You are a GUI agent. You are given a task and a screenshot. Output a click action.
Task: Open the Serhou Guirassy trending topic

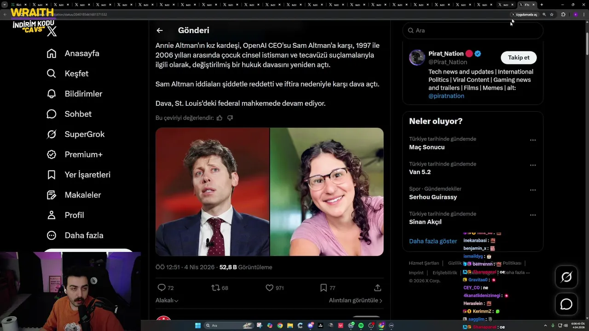click(433, 197)
